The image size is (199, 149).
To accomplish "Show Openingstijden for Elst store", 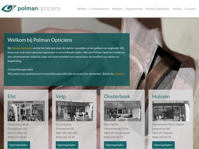I will click(19, 145).
